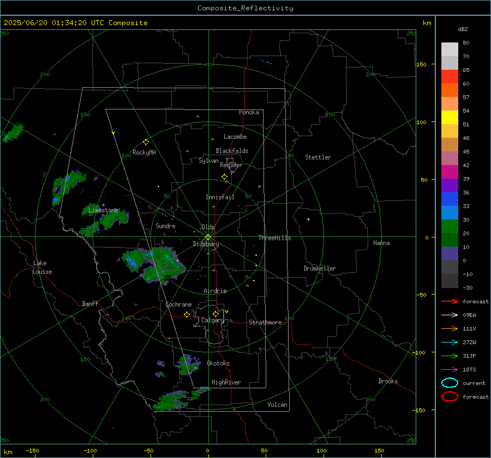Click the Vulcan label on map
The width and height of the screenshot is (491, 458).
point(277,405)
